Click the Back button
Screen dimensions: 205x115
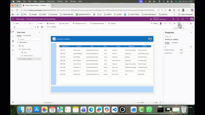coord(16,24)
